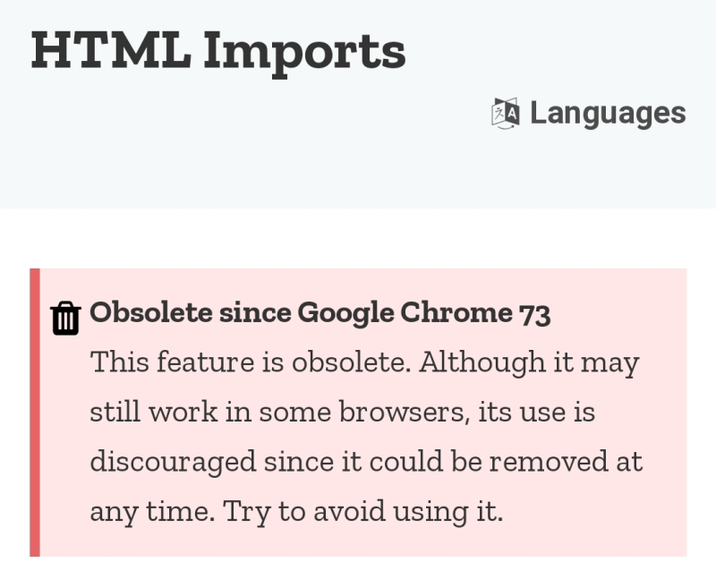Screen dimensions: 716x562
Task: Click the sentence This feature is obsolete
Action: tap(251, 362)
